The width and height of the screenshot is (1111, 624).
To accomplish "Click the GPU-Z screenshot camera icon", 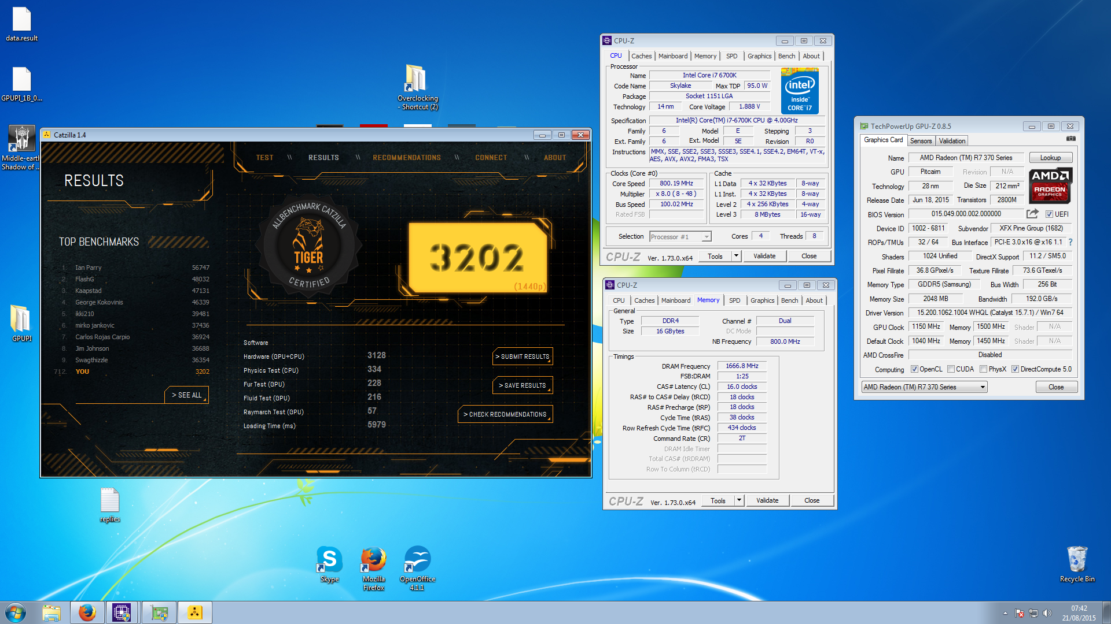I will (x=1071, y=139).
